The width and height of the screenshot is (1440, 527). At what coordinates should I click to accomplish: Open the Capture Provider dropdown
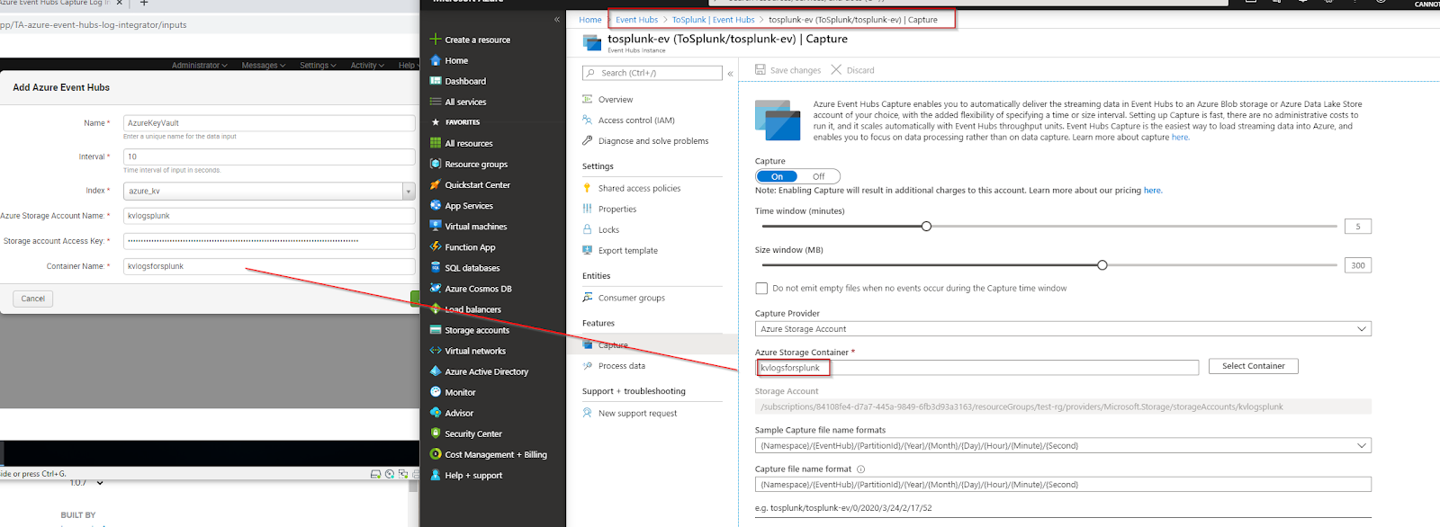1063,329
